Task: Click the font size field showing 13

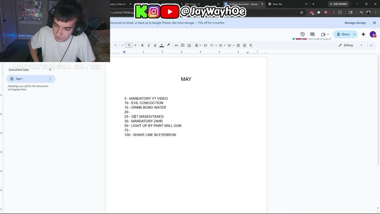Action: point(129,45)
